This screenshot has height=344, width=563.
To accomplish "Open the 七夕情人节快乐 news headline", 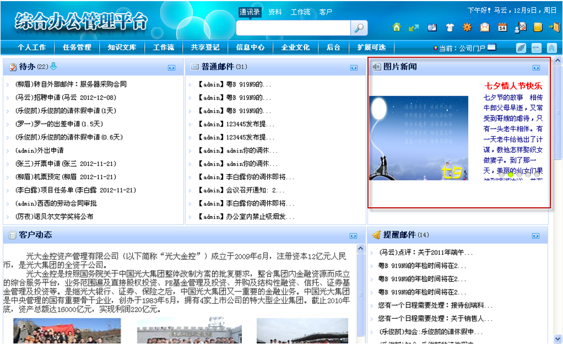I will [514, 86].
